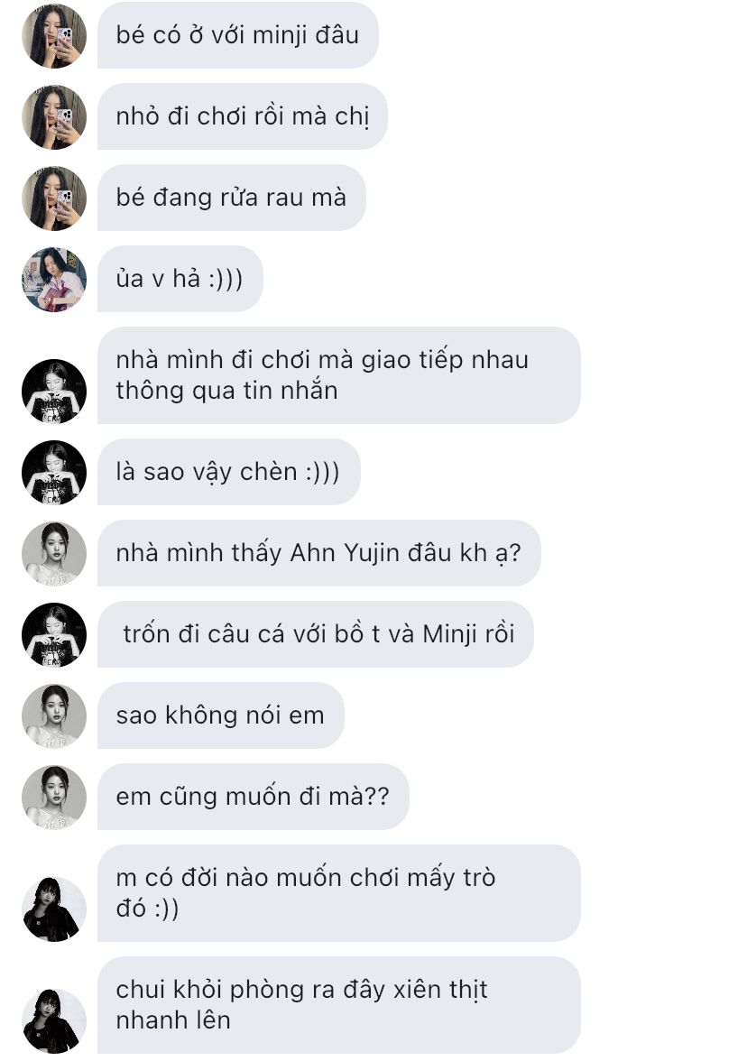Image resolution: width=747 pixels, height=1061 pixels.
Task: Select the "là sao vậy chèn :)))" bubble
Action: pyautogui.click(x=229, y=472)
